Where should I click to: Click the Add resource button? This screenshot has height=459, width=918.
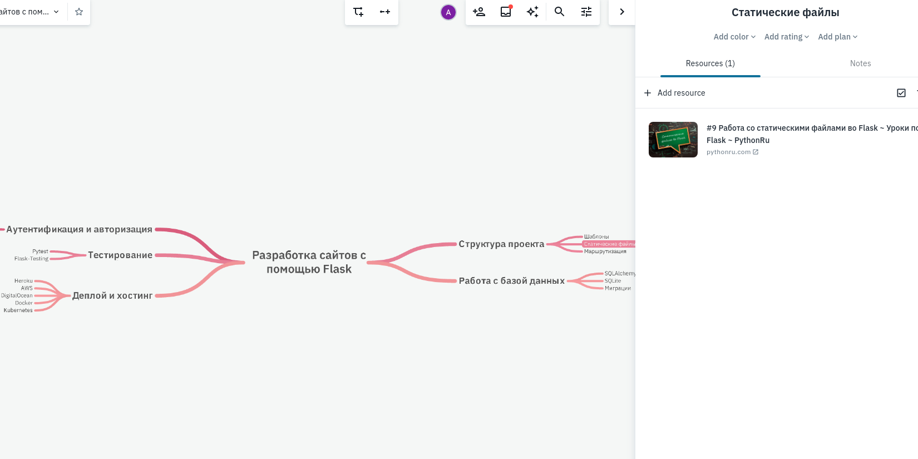pos(675,93)
